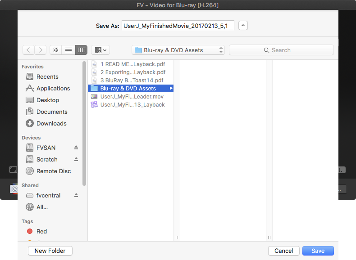Click the first column resize handle
This screenshot has height=260, width=356.
point(177,238)
